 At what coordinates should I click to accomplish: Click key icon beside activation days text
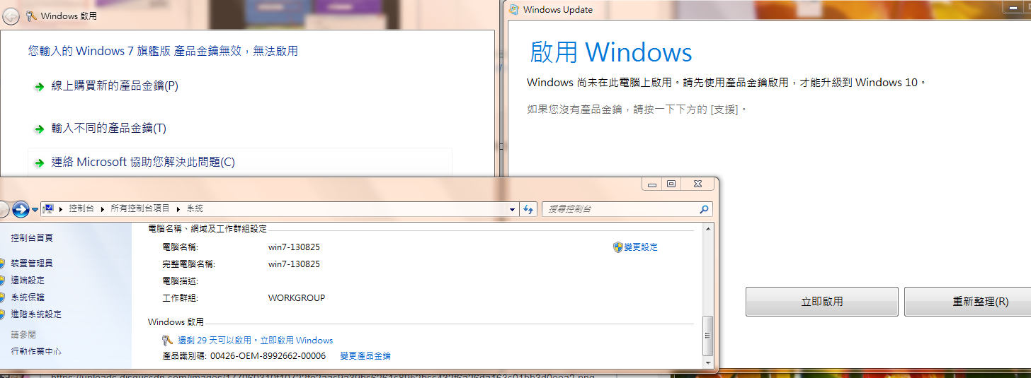pos(167,341)
